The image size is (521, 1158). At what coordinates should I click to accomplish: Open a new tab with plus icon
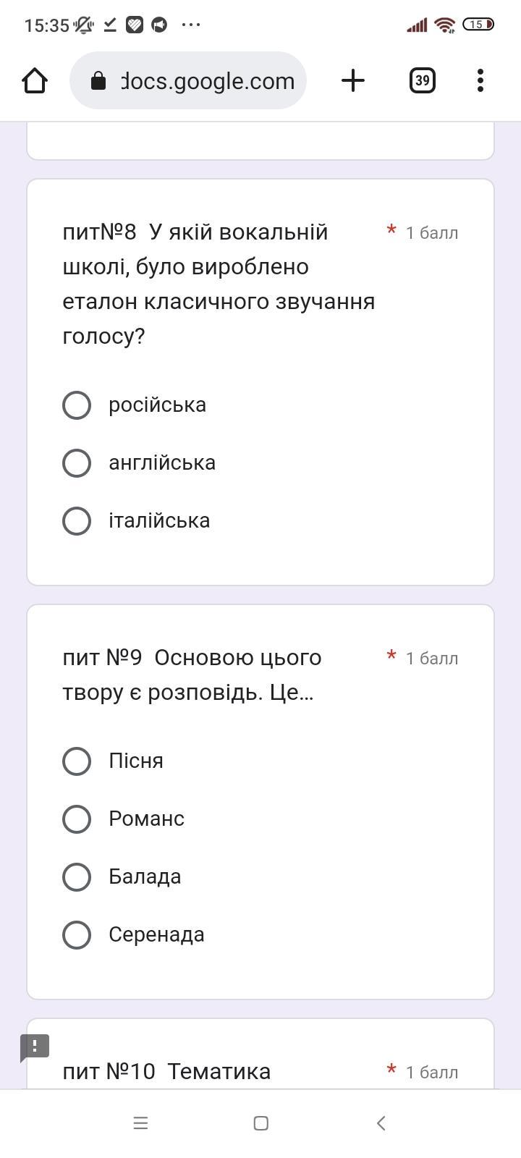pos(352,80)
